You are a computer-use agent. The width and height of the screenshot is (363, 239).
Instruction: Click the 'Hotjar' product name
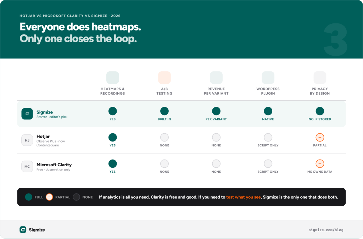pos(43,137)
